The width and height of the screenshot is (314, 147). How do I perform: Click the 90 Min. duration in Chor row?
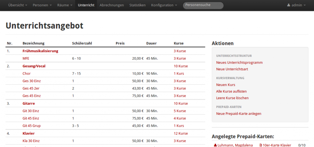(x=152, y=73)
